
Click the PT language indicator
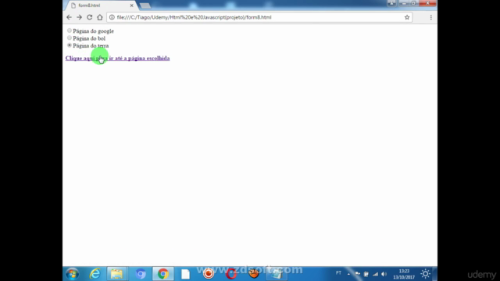tap(338, 273)
